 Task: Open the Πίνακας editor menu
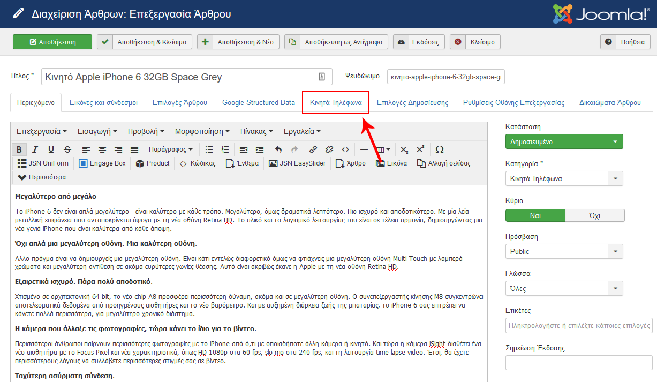pos(256,131)
